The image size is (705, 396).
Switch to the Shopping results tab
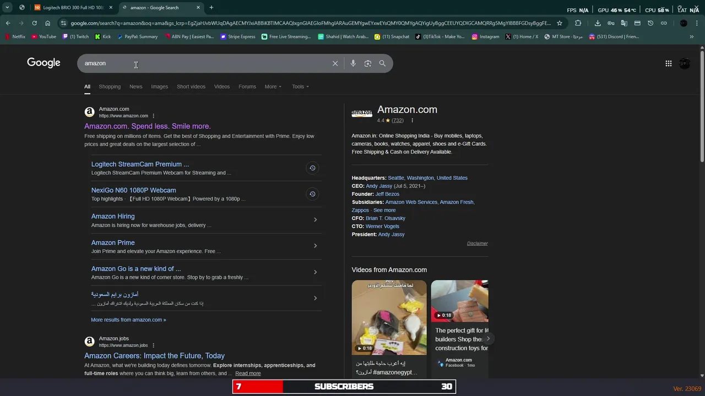point(110,86)
